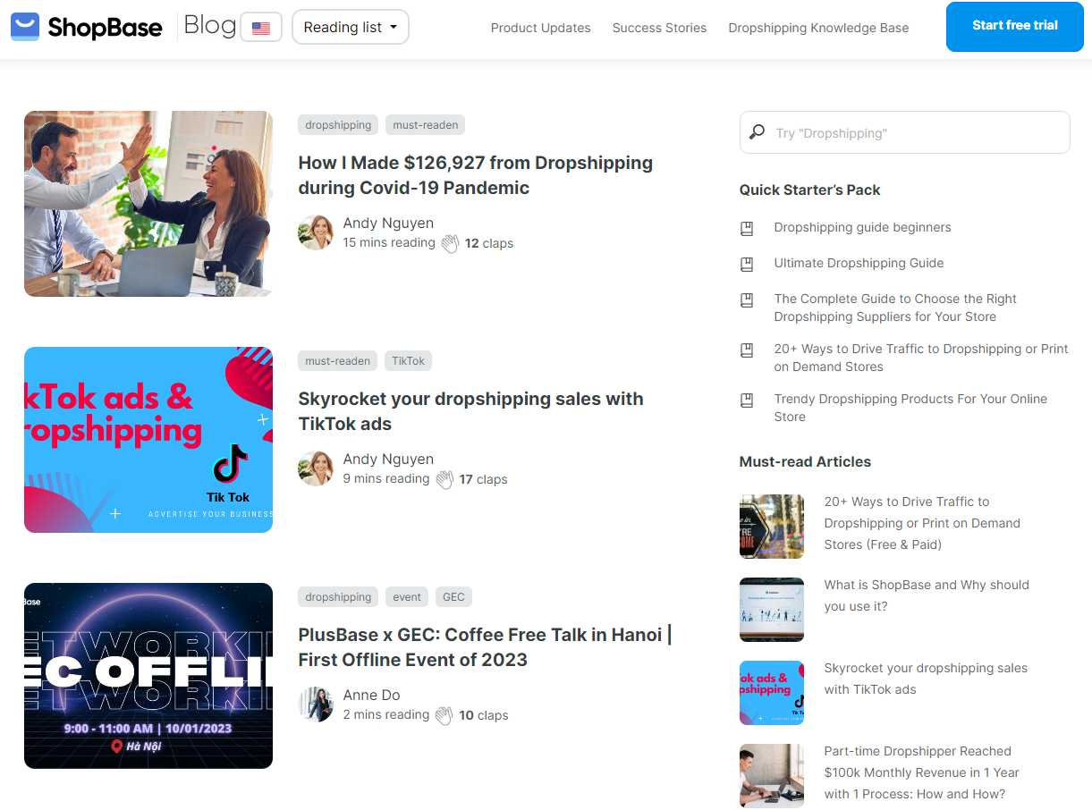Click the TikTok tag
This screenshot has height=810, width=1092.
409,361
